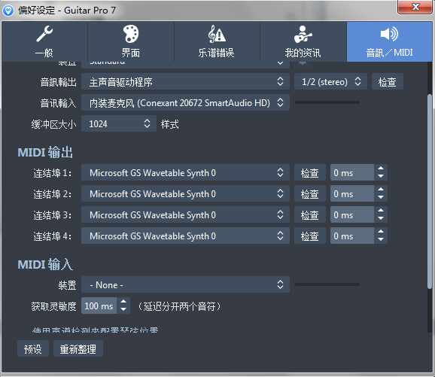435x377 pixels.
Task: Select the 音訊/MIDI speaker icon tab
Action: point(389,41)
